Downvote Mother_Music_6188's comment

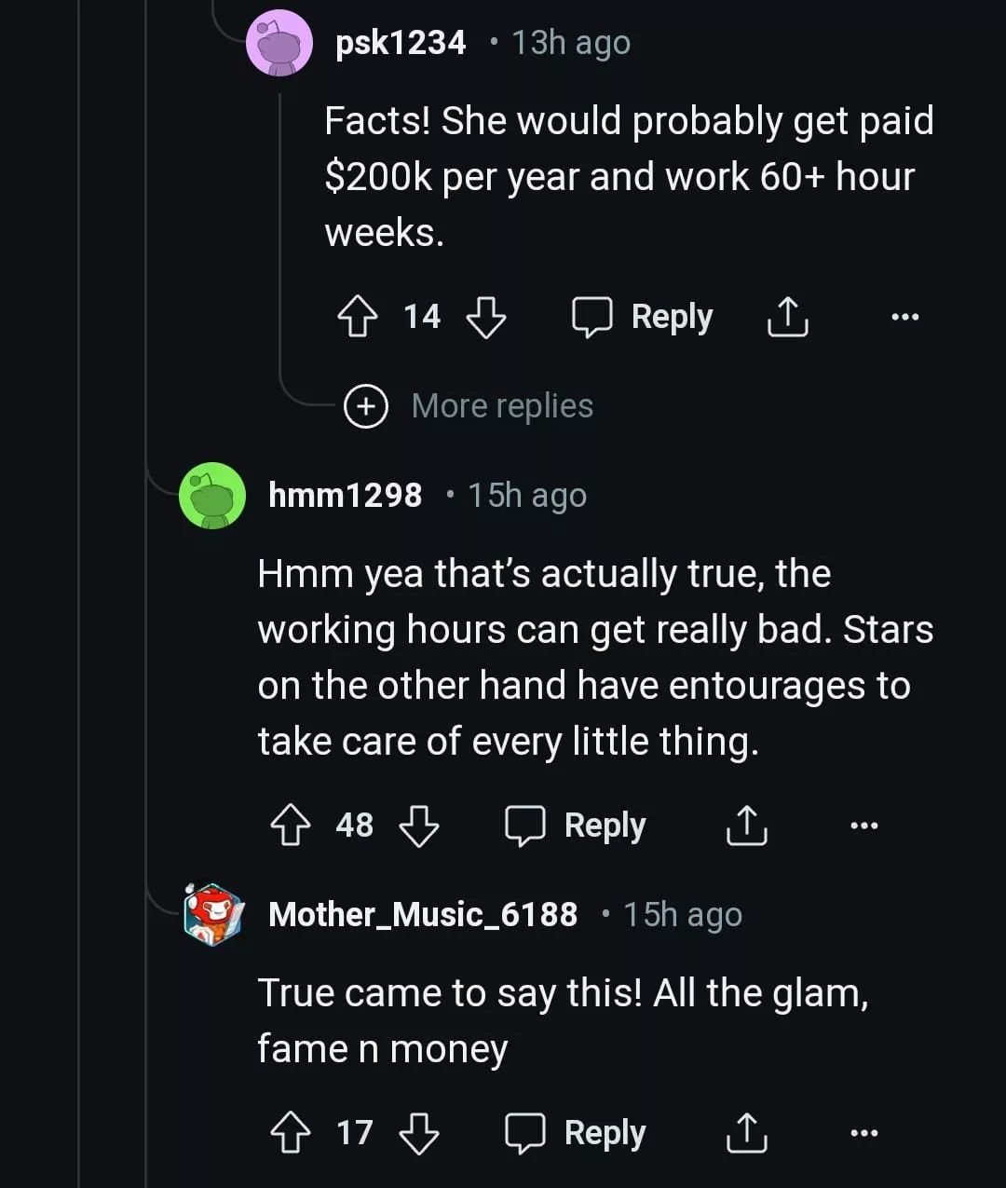pyautogui.click(x=418, y=1133)
